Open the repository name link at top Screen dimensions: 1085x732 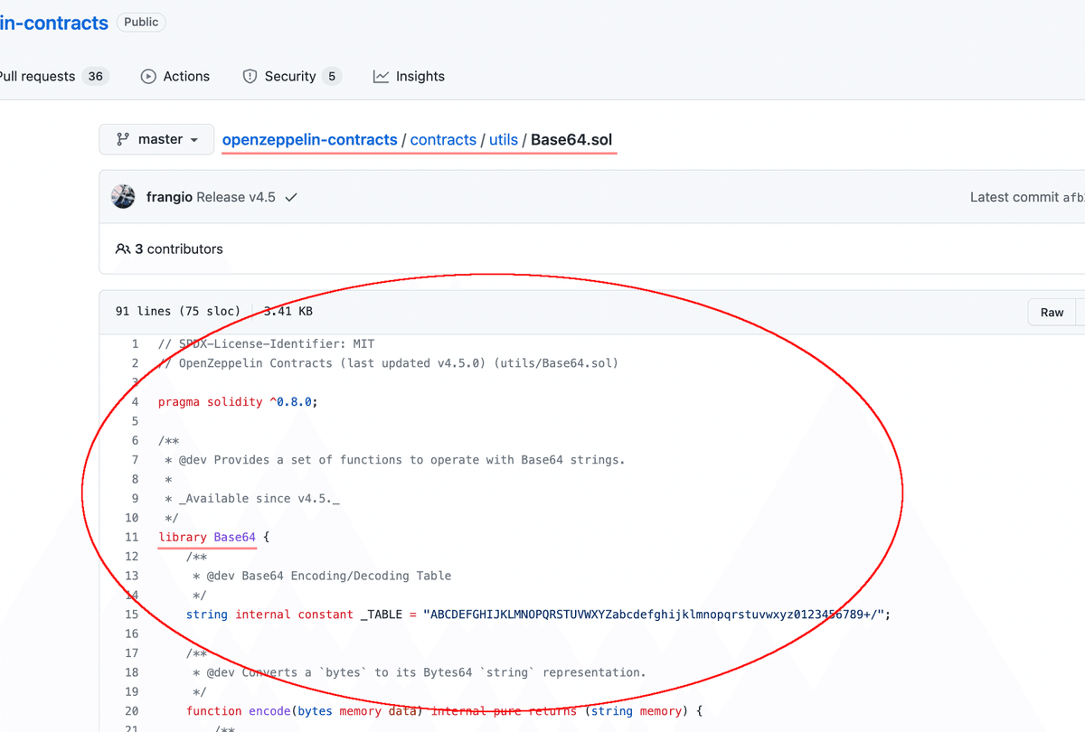tap(54, 23)
